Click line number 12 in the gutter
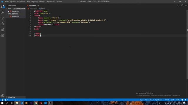This screenshot has width=188, height=105. coord(30,36)
